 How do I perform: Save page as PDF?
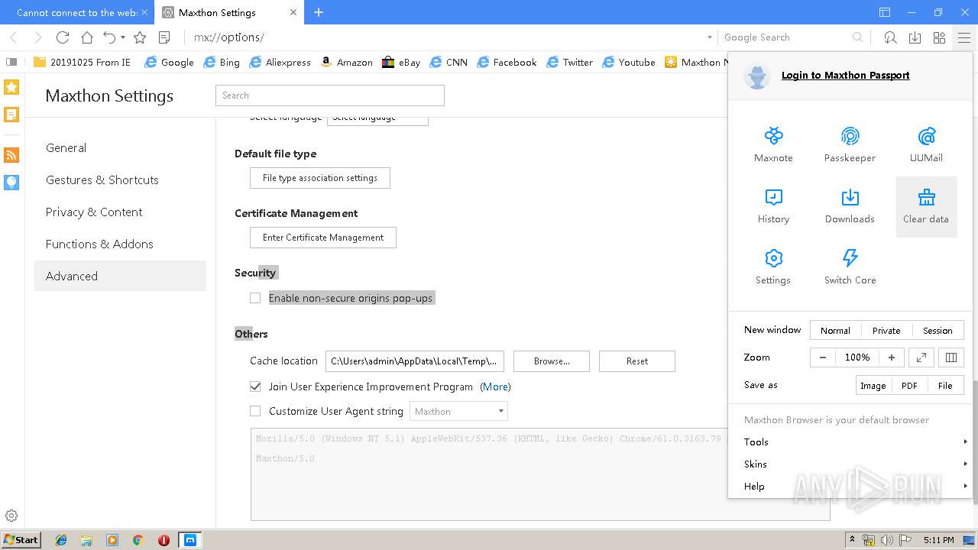tap(909, 385)
